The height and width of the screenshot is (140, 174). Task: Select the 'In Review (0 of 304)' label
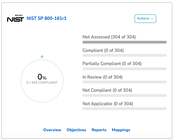103,77
